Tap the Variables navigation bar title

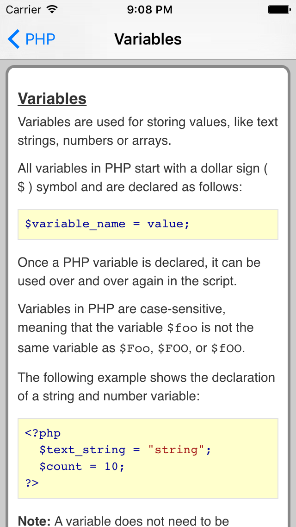[x=148, y=39]
